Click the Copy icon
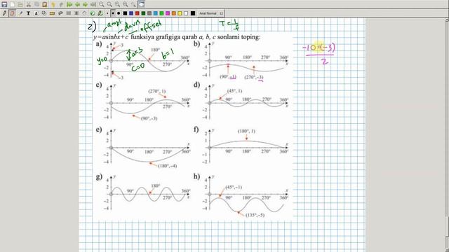 click(36, 5)
